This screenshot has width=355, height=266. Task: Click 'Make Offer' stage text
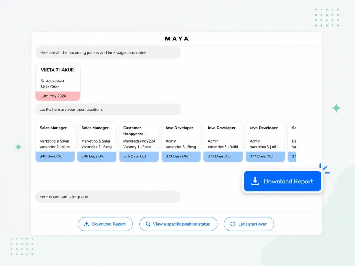50,87
